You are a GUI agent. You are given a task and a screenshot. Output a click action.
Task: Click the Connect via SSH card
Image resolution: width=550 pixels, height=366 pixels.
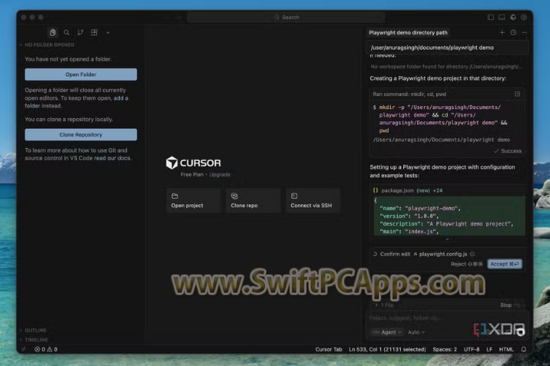(313, 201)
